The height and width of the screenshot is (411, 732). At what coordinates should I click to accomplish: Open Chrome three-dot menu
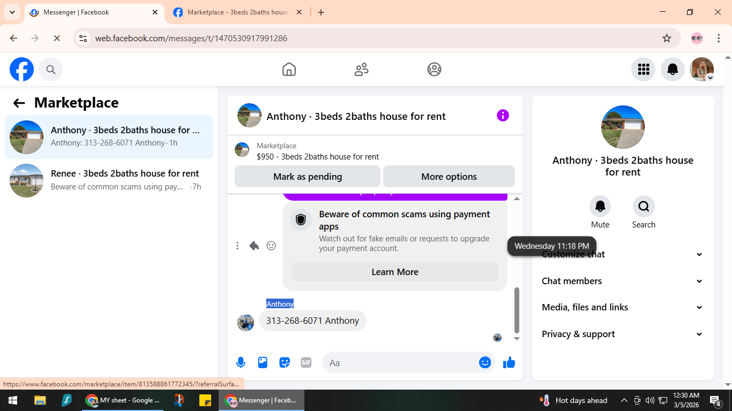coord(719,38)
